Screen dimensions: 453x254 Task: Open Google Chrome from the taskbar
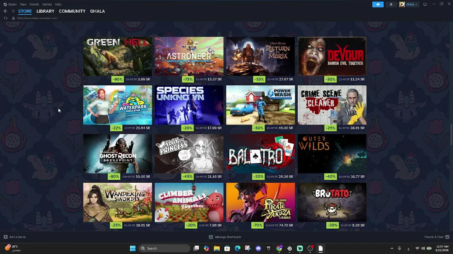279,248
